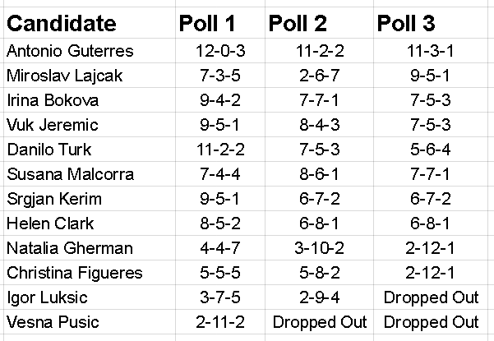Select the Irina Bokova name cell
This screenshot has width=494, height=341.
(x=52, y=100)
